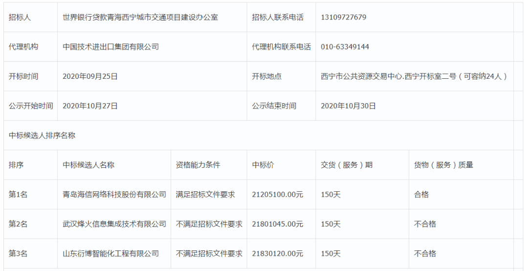The height and width of the screenshot is (271, 528).
Task: Click the 招标人联系电话 label
Action: (x=278, y=18)
